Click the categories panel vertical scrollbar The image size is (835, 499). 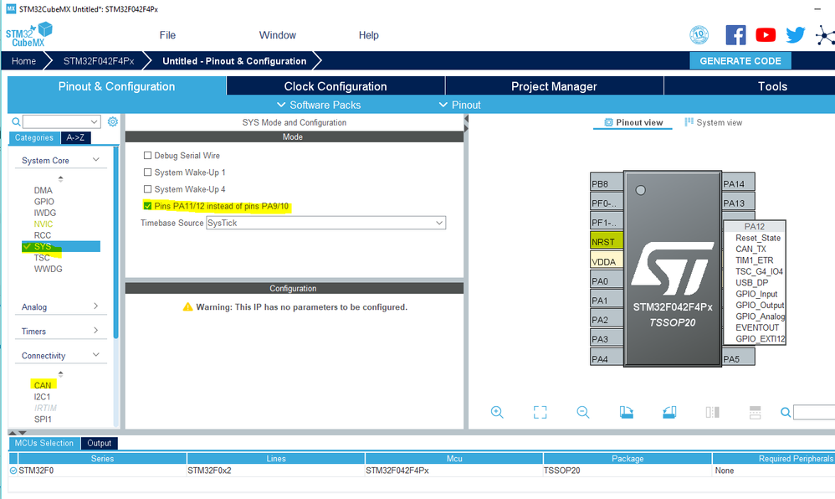point(115,243)
